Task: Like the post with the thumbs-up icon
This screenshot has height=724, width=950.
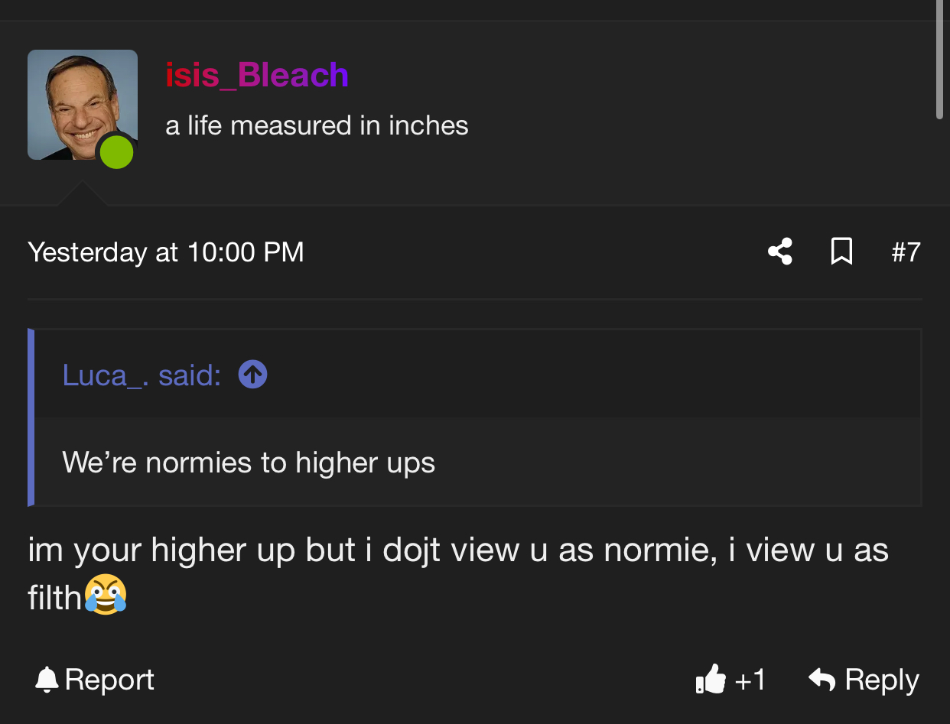Action: [x=711, y=679]
